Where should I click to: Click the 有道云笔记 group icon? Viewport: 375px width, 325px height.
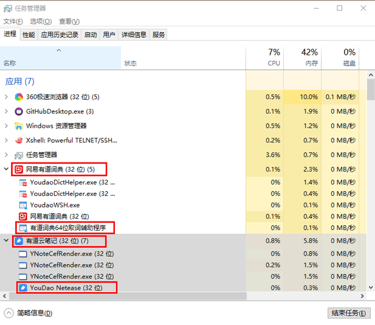pyautogui.click(x=19, y=240)
